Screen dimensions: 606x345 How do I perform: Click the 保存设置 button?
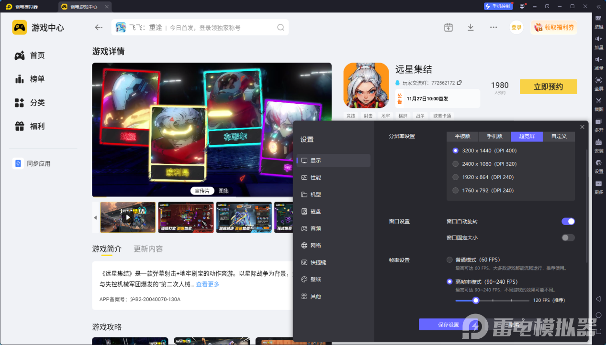(448, 325)
